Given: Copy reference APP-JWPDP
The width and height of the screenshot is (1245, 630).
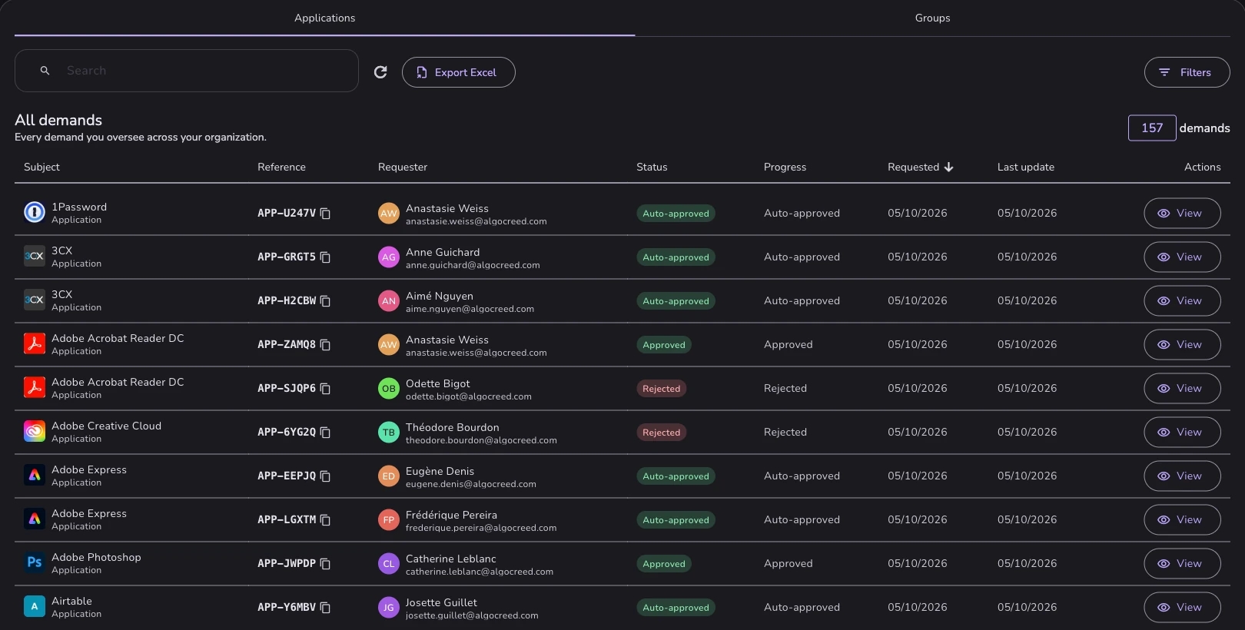Looking at the screenshot, I should pyautogui.click(x=325, y=564).
